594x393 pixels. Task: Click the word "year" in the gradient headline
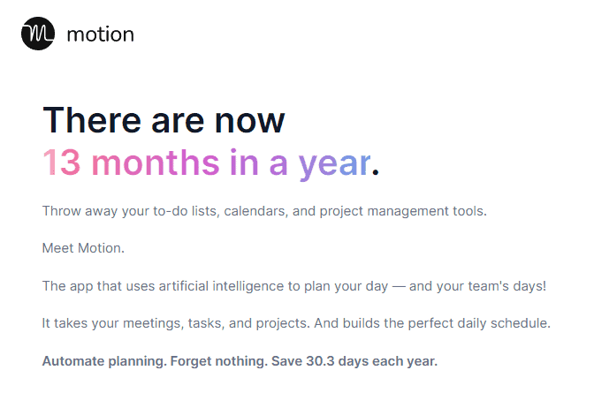click(x=333, y=162)
